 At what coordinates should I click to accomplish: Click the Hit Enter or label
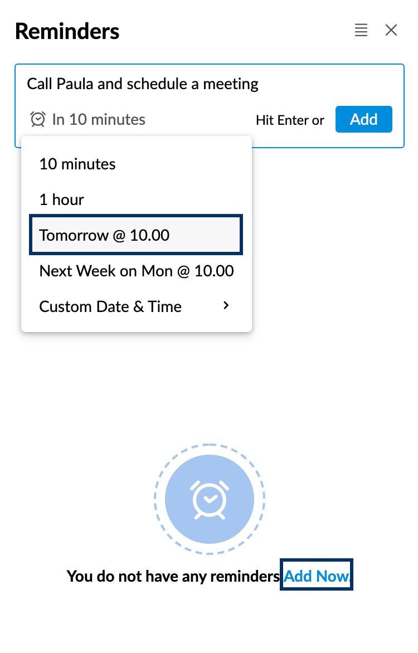[290, 120]
